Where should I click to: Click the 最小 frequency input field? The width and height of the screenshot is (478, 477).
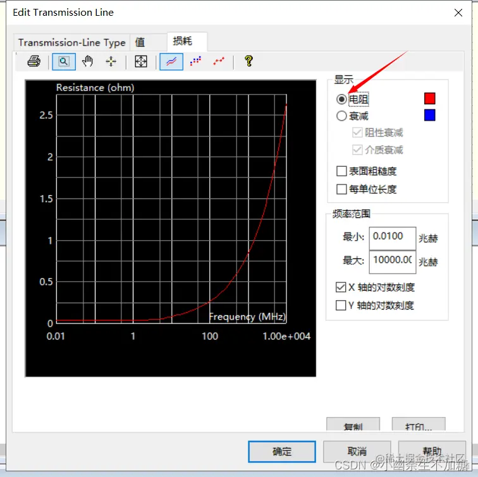point(393,238)
